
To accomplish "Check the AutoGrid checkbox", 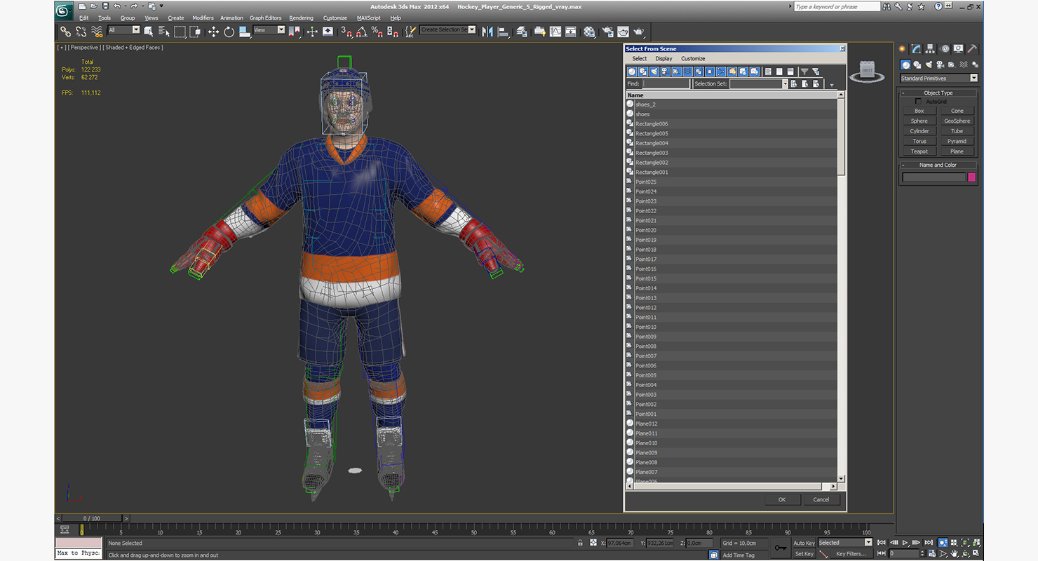I will click(x=918, y=102).
